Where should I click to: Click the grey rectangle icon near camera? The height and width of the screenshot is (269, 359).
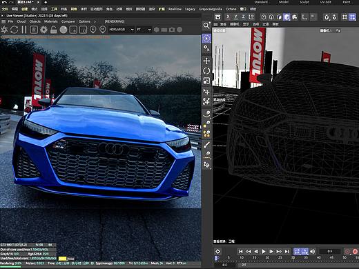[164, 30]
